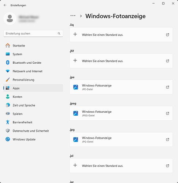Open external-link icon for .jfif row
This screenshot has height=183, width=178.
coord(167,61)
